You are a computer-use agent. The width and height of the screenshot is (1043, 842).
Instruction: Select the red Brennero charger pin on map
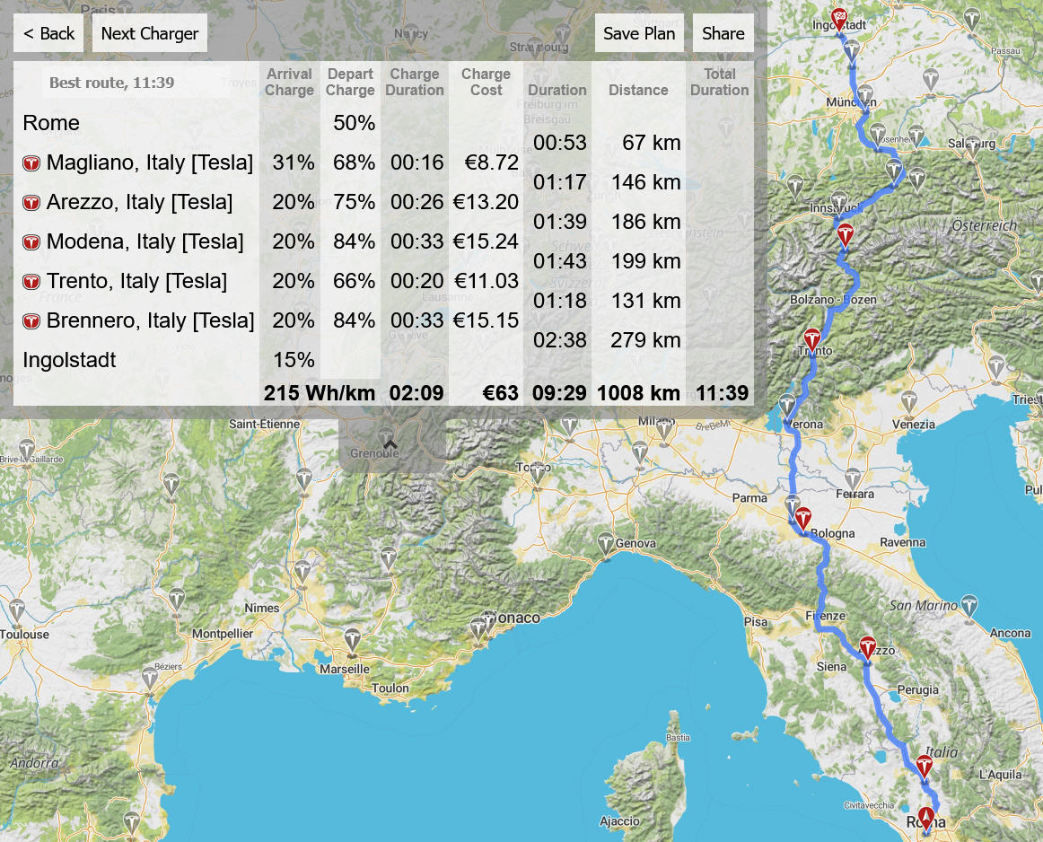pos(845,235)
